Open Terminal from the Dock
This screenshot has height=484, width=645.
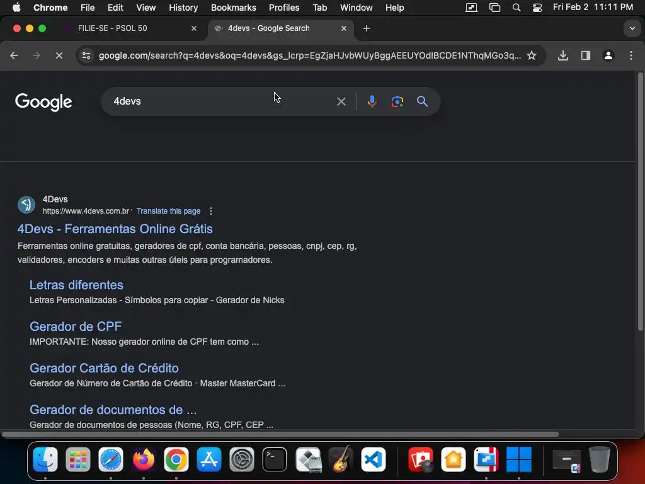pyautogui.click(x=275, y=459)
